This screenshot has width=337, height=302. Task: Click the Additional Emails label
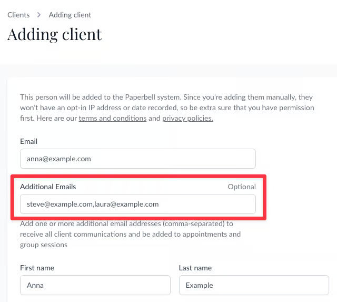click(x=48, y=187)
